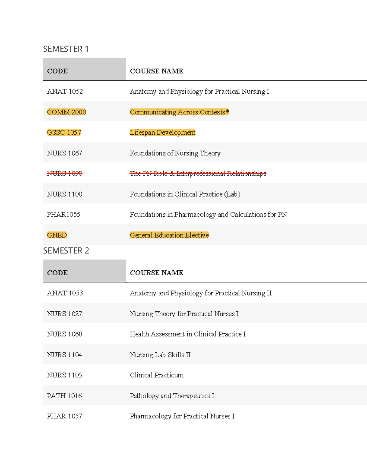
Task: Click Pharmacology for Practical Nurses I
Action: pos(182,416)
